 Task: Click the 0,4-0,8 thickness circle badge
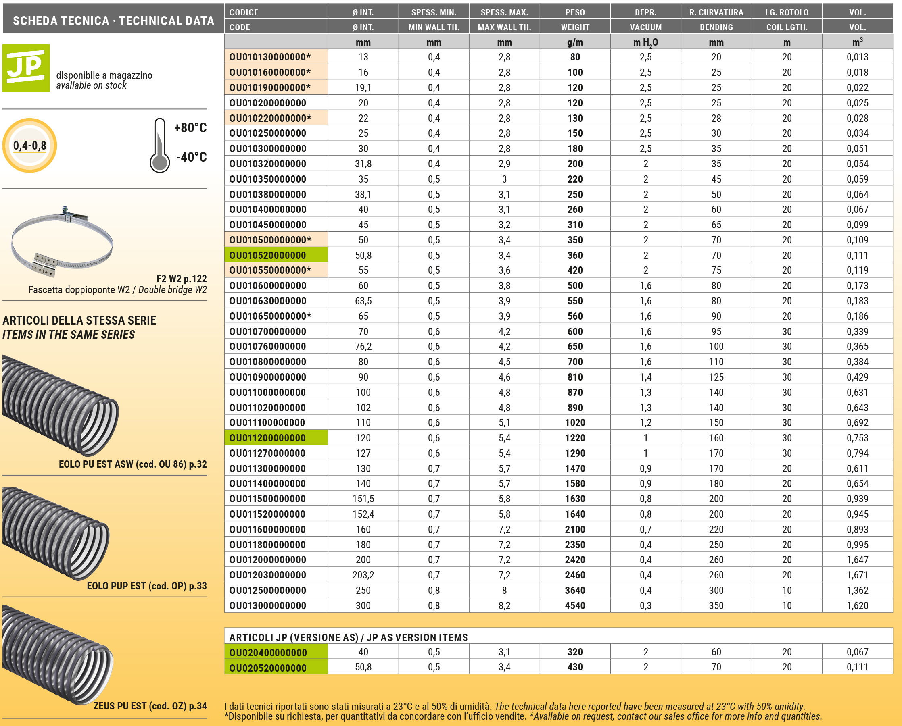(29, 146)
